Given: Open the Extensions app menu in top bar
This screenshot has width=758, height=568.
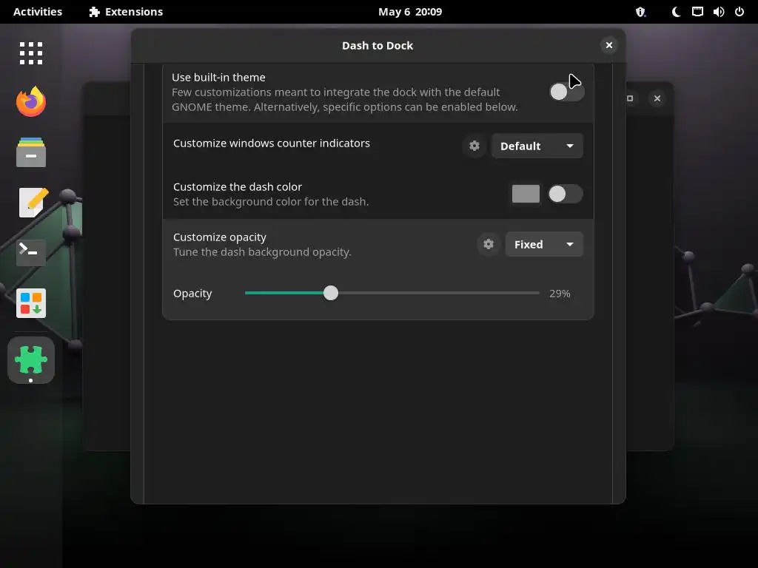Looking at the screenshot, I should [x=126, y=12].
